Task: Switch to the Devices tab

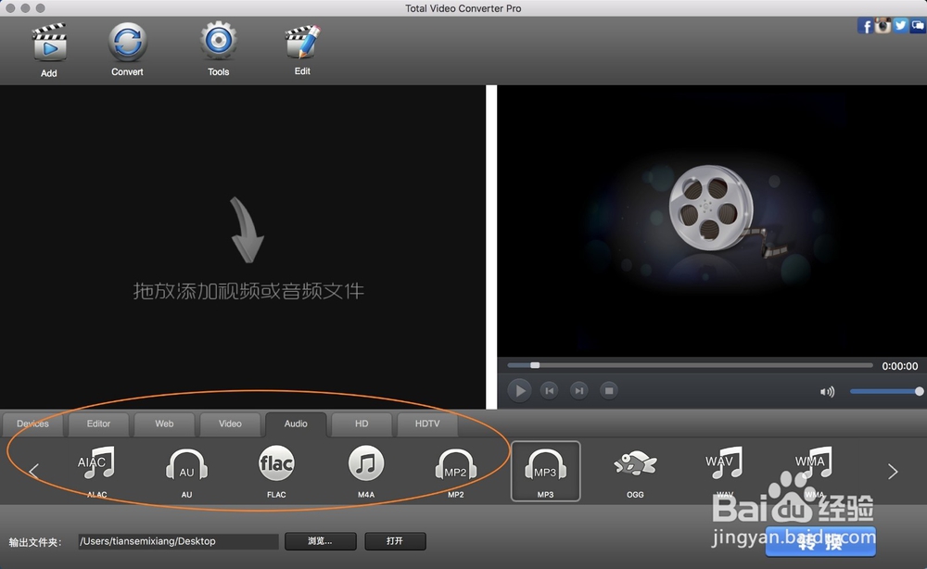Action: coord(33,424)
